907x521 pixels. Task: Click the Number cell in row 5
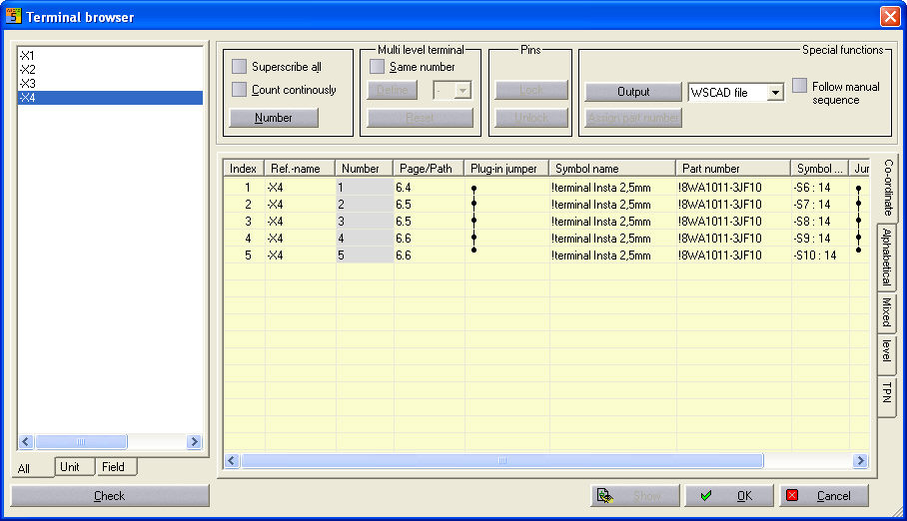pyautogui.click(x=365, y=255)
